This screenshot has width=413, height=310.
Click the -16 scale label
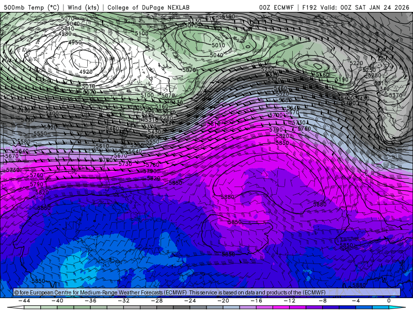257,301
